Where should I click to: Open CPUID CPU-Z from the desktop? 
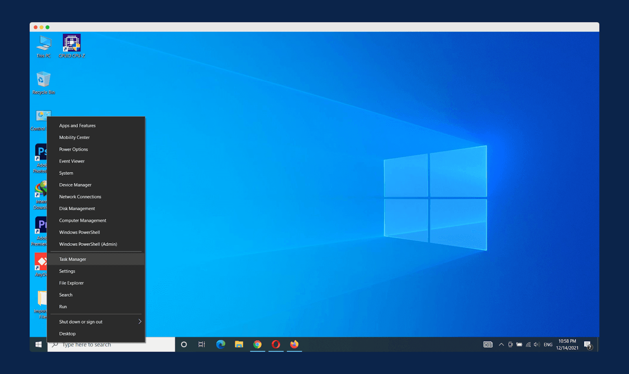72,43
